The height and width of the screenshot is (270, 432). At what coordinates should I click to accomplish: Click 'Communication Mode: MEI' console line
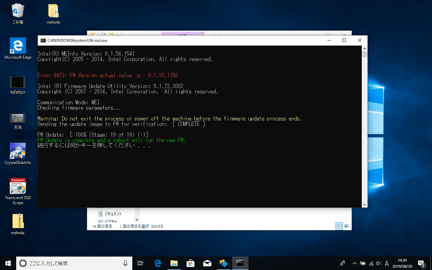coord(69,102)
